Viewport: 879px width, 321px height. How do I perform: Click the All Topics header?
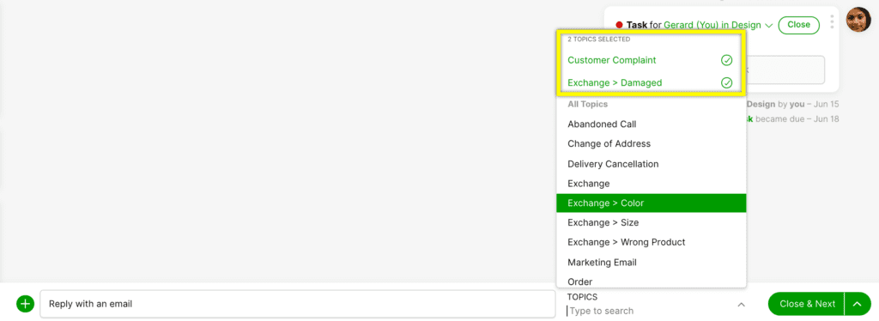(x=587, y=104)
